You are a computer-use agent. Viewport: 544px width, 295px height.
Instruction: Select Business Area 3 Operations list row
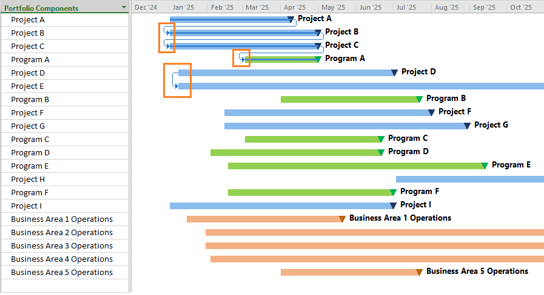(65, 246)
